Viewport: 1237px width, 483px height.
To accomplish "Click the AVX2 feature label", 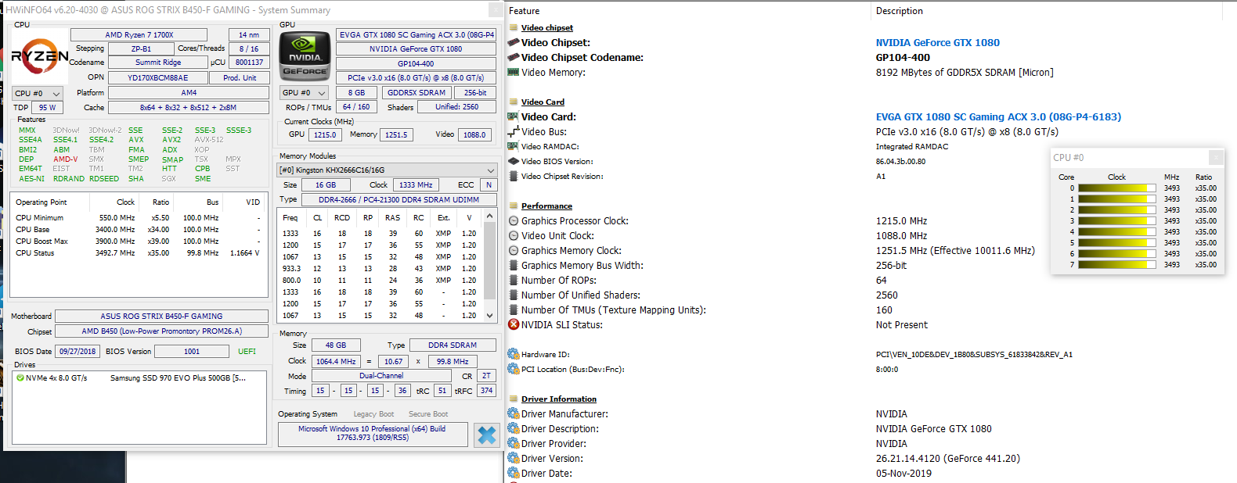I will [171, 139].
